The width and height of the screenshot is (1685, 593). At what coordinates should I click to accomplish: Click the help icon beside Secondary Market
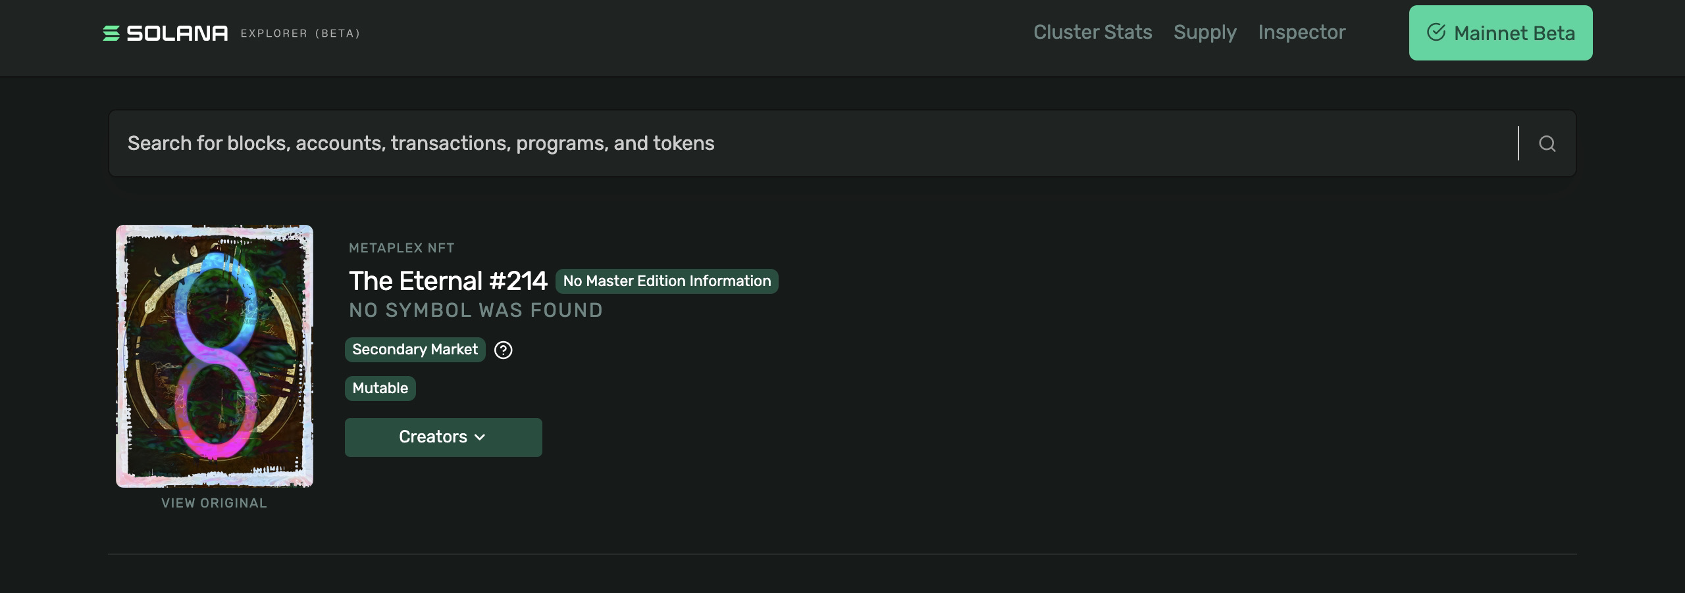[504, 350]
